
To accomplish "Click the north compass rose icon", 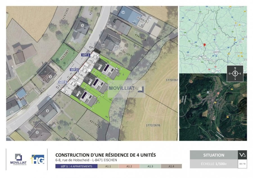I will coord(235,74).
